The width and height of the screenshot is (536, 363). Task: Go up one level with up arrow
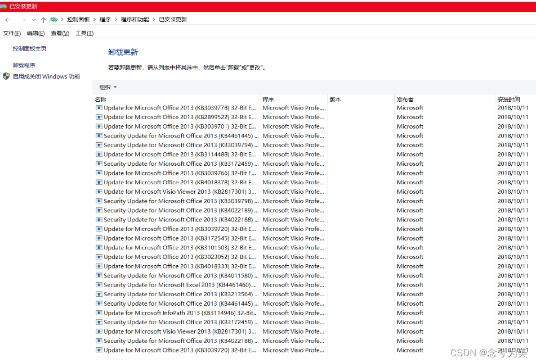43,20
